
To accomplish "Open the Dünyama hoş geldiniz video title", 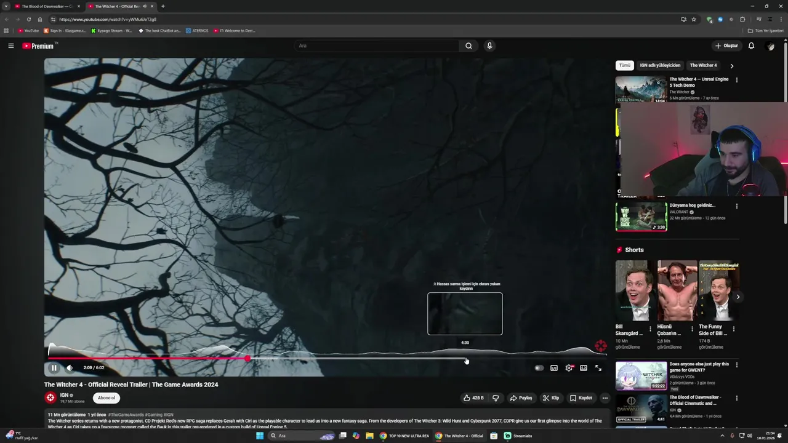I will pos(692,205).
